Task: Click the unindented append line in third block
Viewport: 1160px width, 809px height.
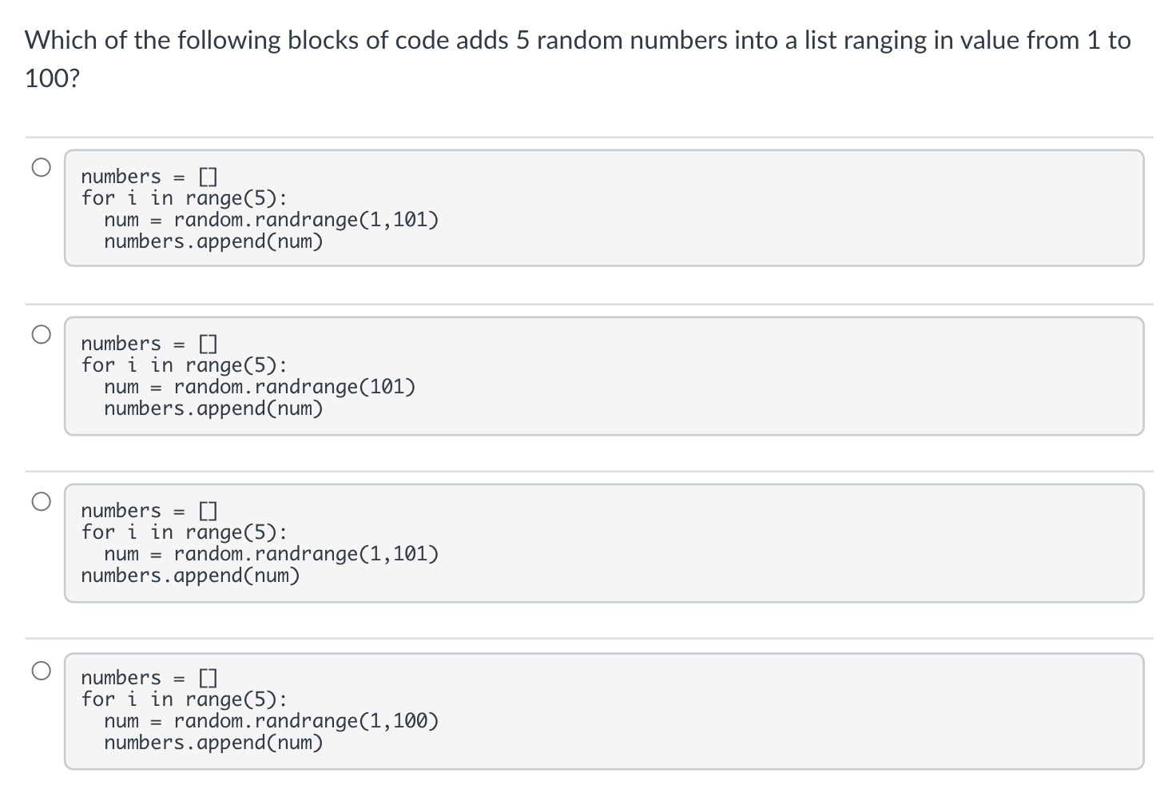Action: (190, 575)
